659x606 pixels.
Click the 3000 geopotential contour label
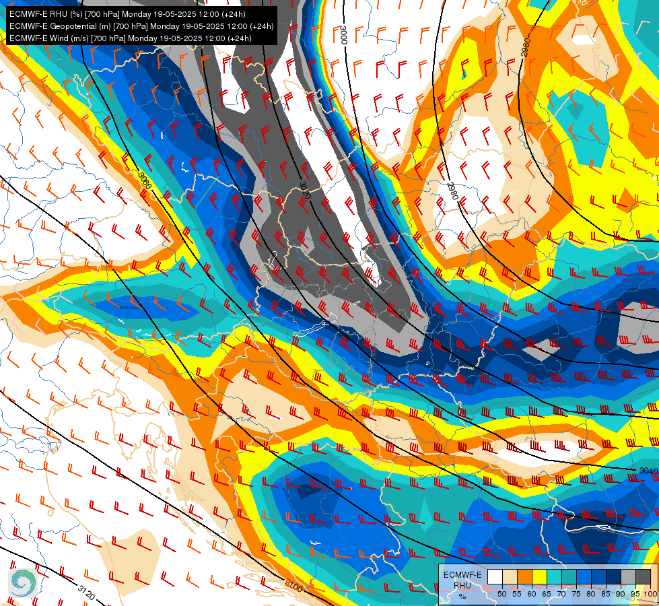point(344,35)
